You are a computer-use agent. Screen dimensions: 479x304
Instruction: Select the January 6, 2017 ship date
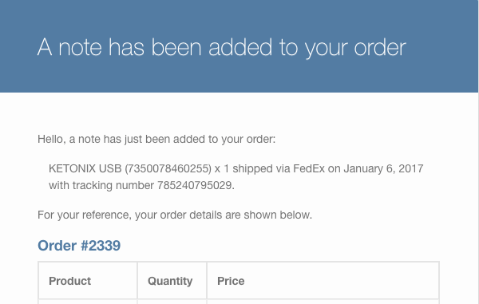point(383,168)
